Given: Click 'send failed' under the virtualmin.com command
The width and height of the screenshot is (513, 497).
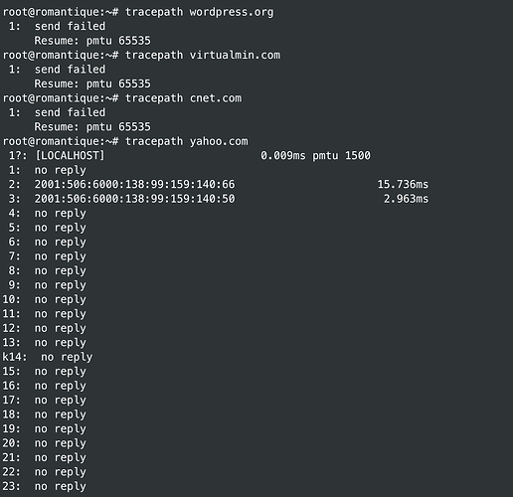Looking at the screenshot, I should [70, 70].
